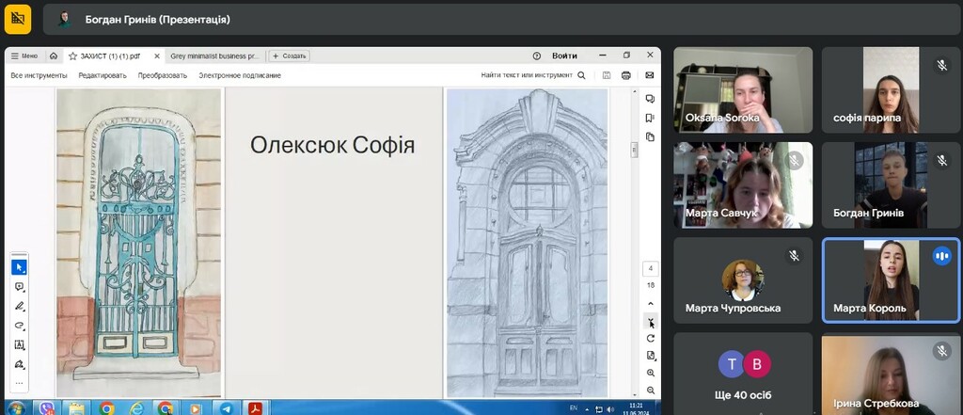
Task: Open the bookmarks panel icon
Action: tap(650, 118)
